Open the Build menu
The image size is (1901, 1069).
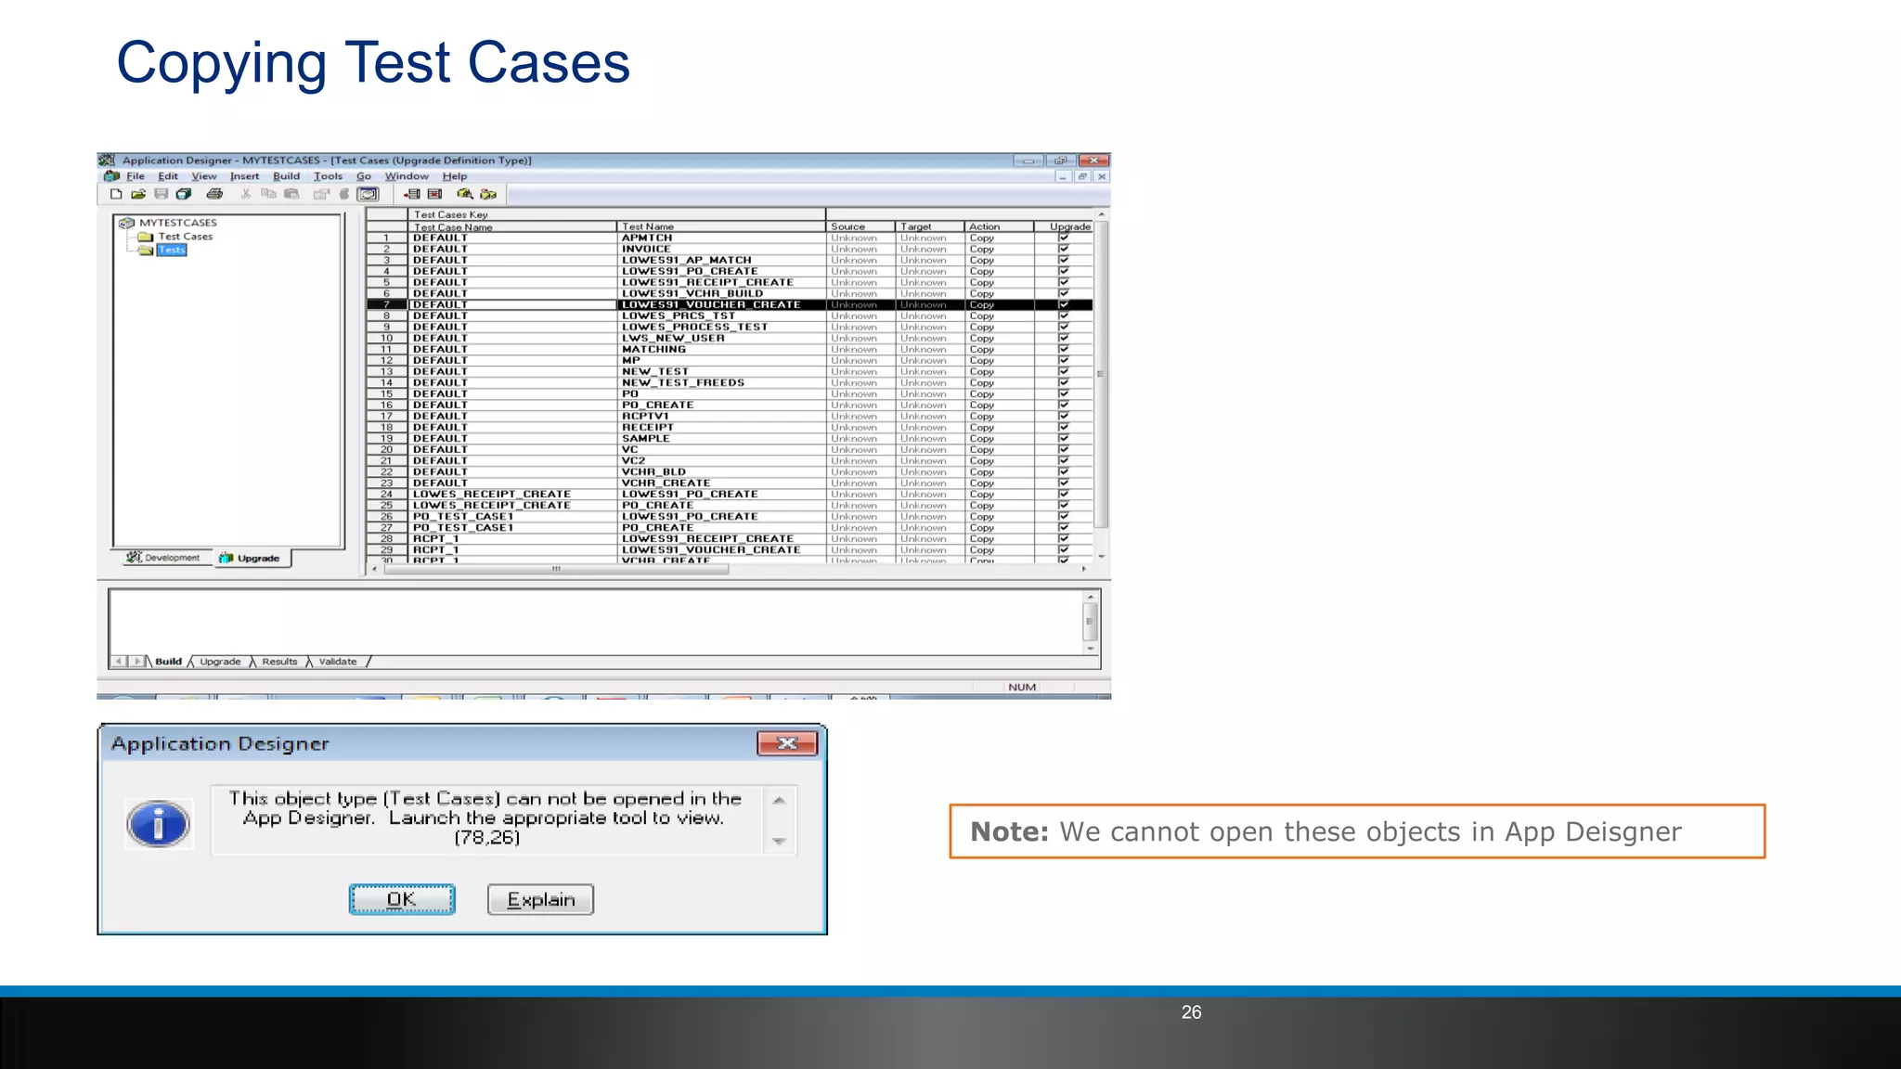(x=287, y=176)
